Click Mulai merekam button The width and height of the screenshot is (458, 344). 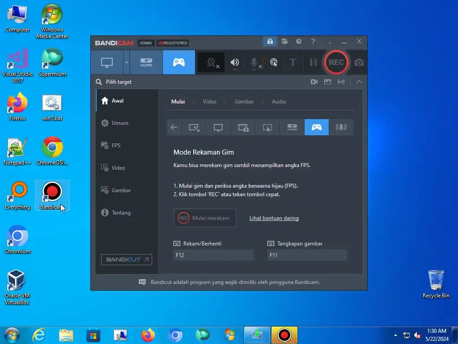pyautogui.click(x=205, y=218)
